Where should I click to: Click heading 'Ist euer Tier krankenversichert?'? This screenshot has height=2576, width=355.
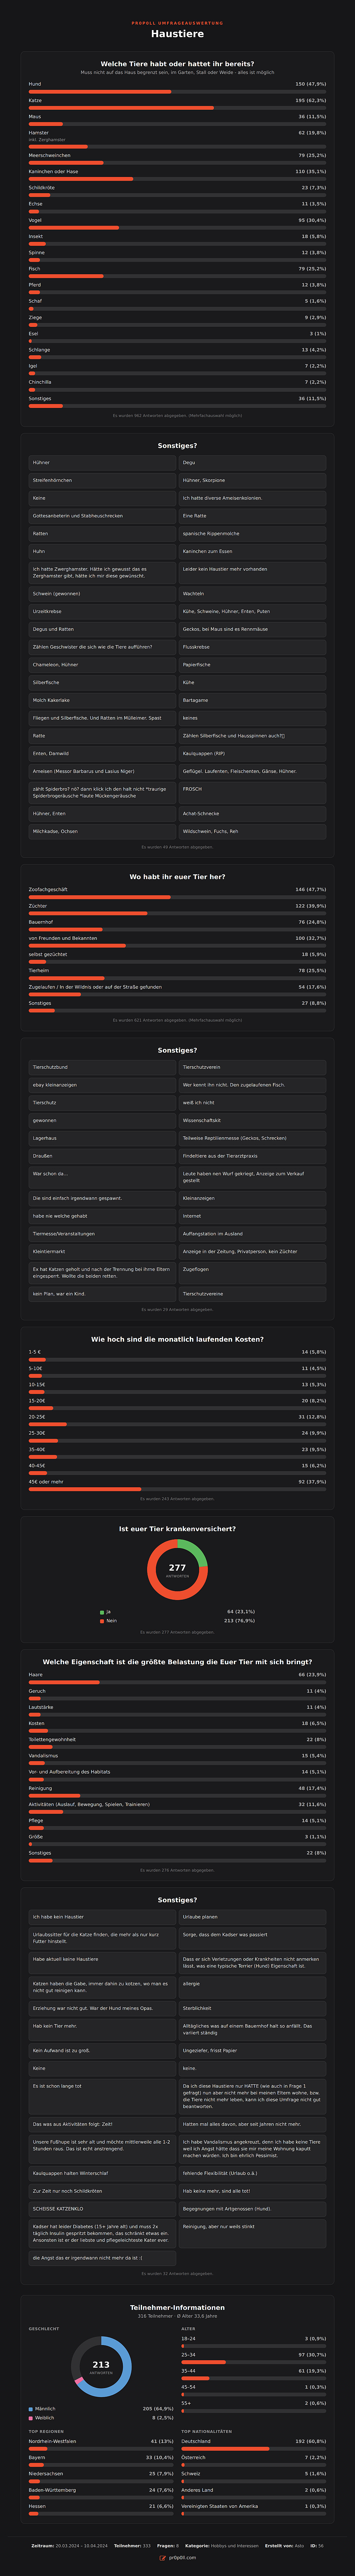click(177, 1529)
